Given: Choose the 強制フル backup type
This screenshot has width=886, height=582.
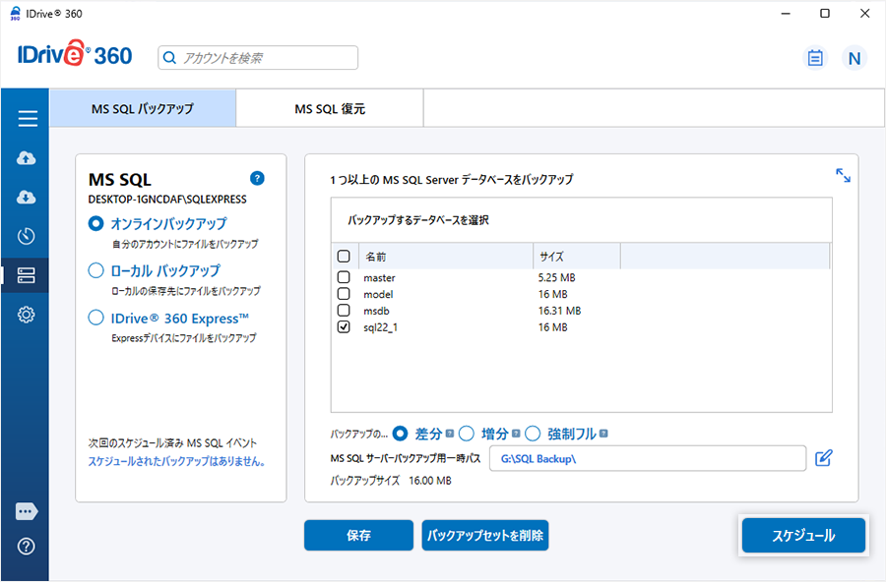Looking at the screenshot, I should point(533,434).
